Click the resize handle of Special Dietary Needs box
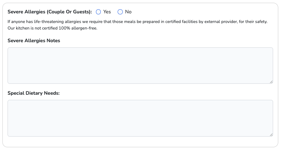281x150 pixels. [271, 135]
